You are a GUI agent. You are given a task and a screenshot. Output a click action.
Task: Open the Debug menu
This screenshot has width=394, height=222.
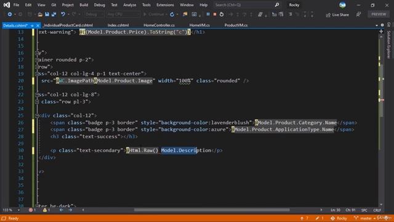99,5
